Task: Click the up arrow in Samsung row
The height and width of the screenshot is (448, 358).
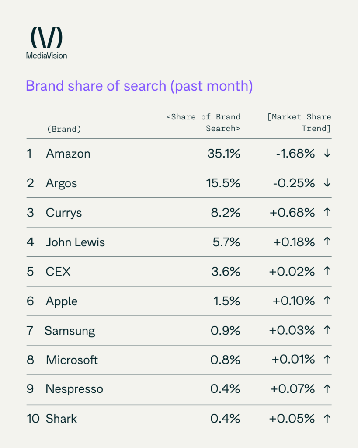Action: pos(327,330)
